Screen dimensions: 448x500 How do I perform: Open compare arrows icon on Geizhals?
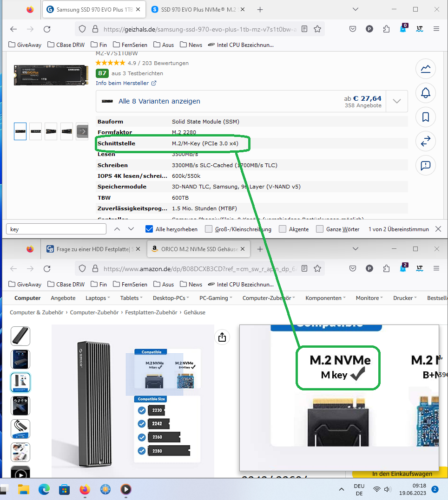point(426,141)
